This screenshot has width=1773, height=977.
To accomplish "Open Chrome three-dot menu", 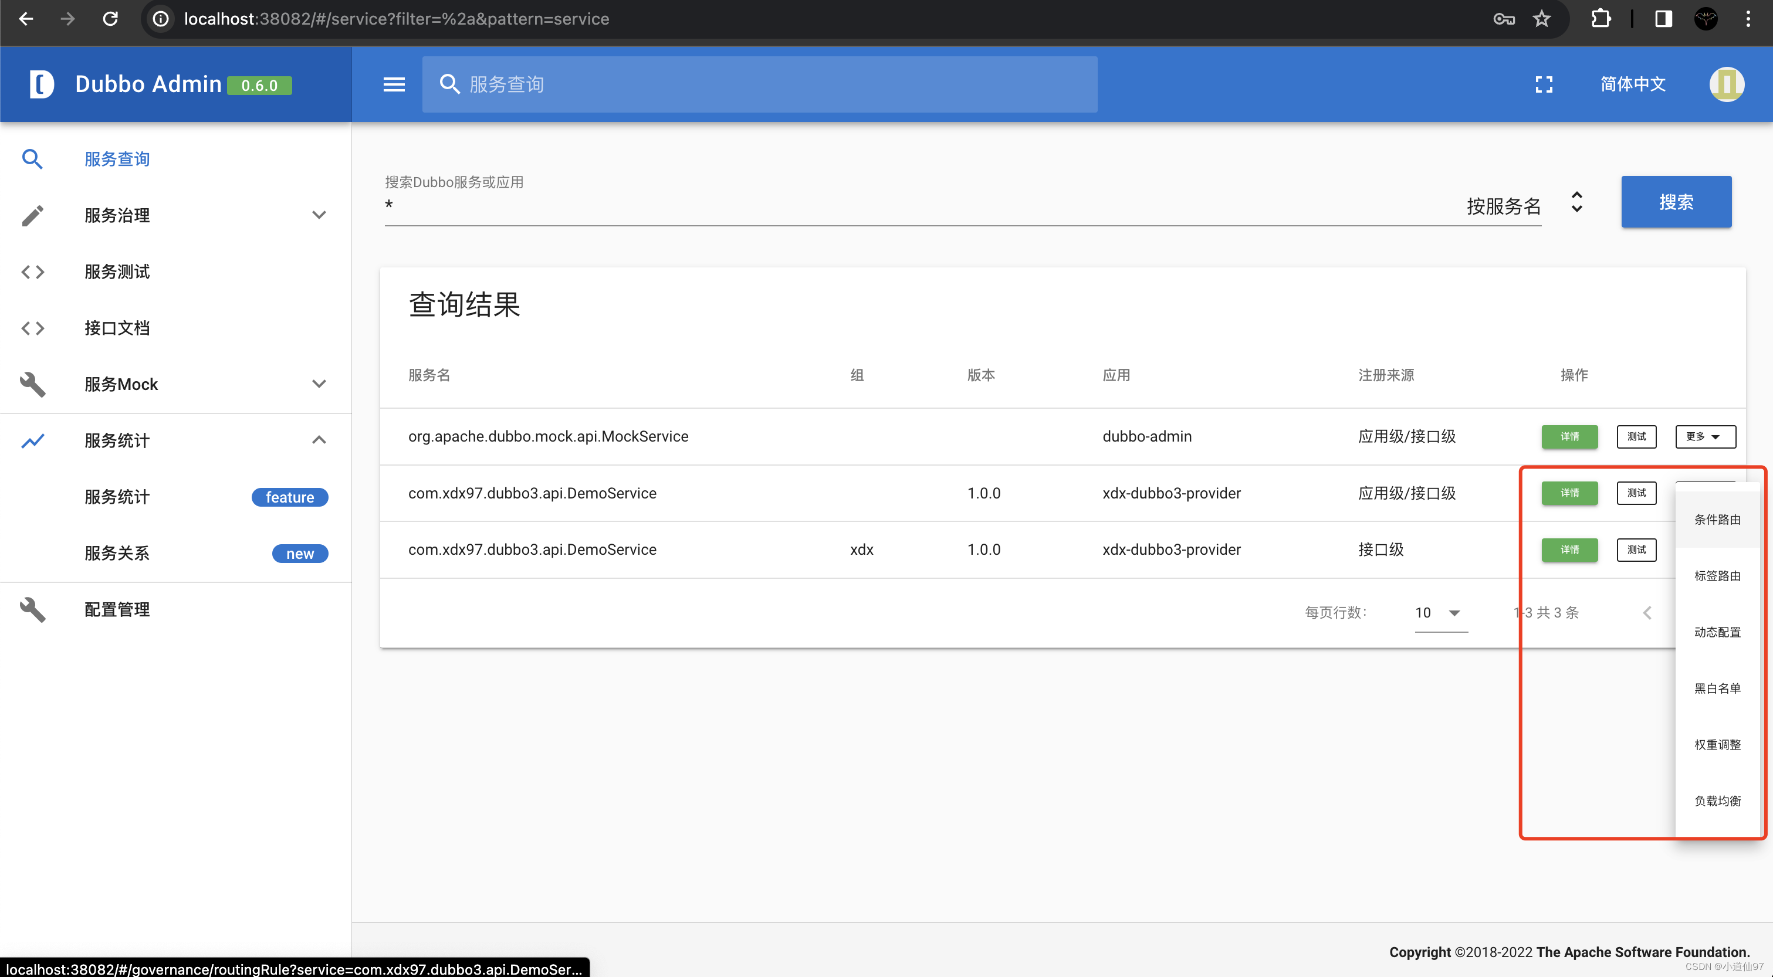I will click(x=1748, y=19).
